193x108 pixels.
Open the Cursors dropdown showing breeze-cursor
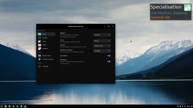point(102,46)
